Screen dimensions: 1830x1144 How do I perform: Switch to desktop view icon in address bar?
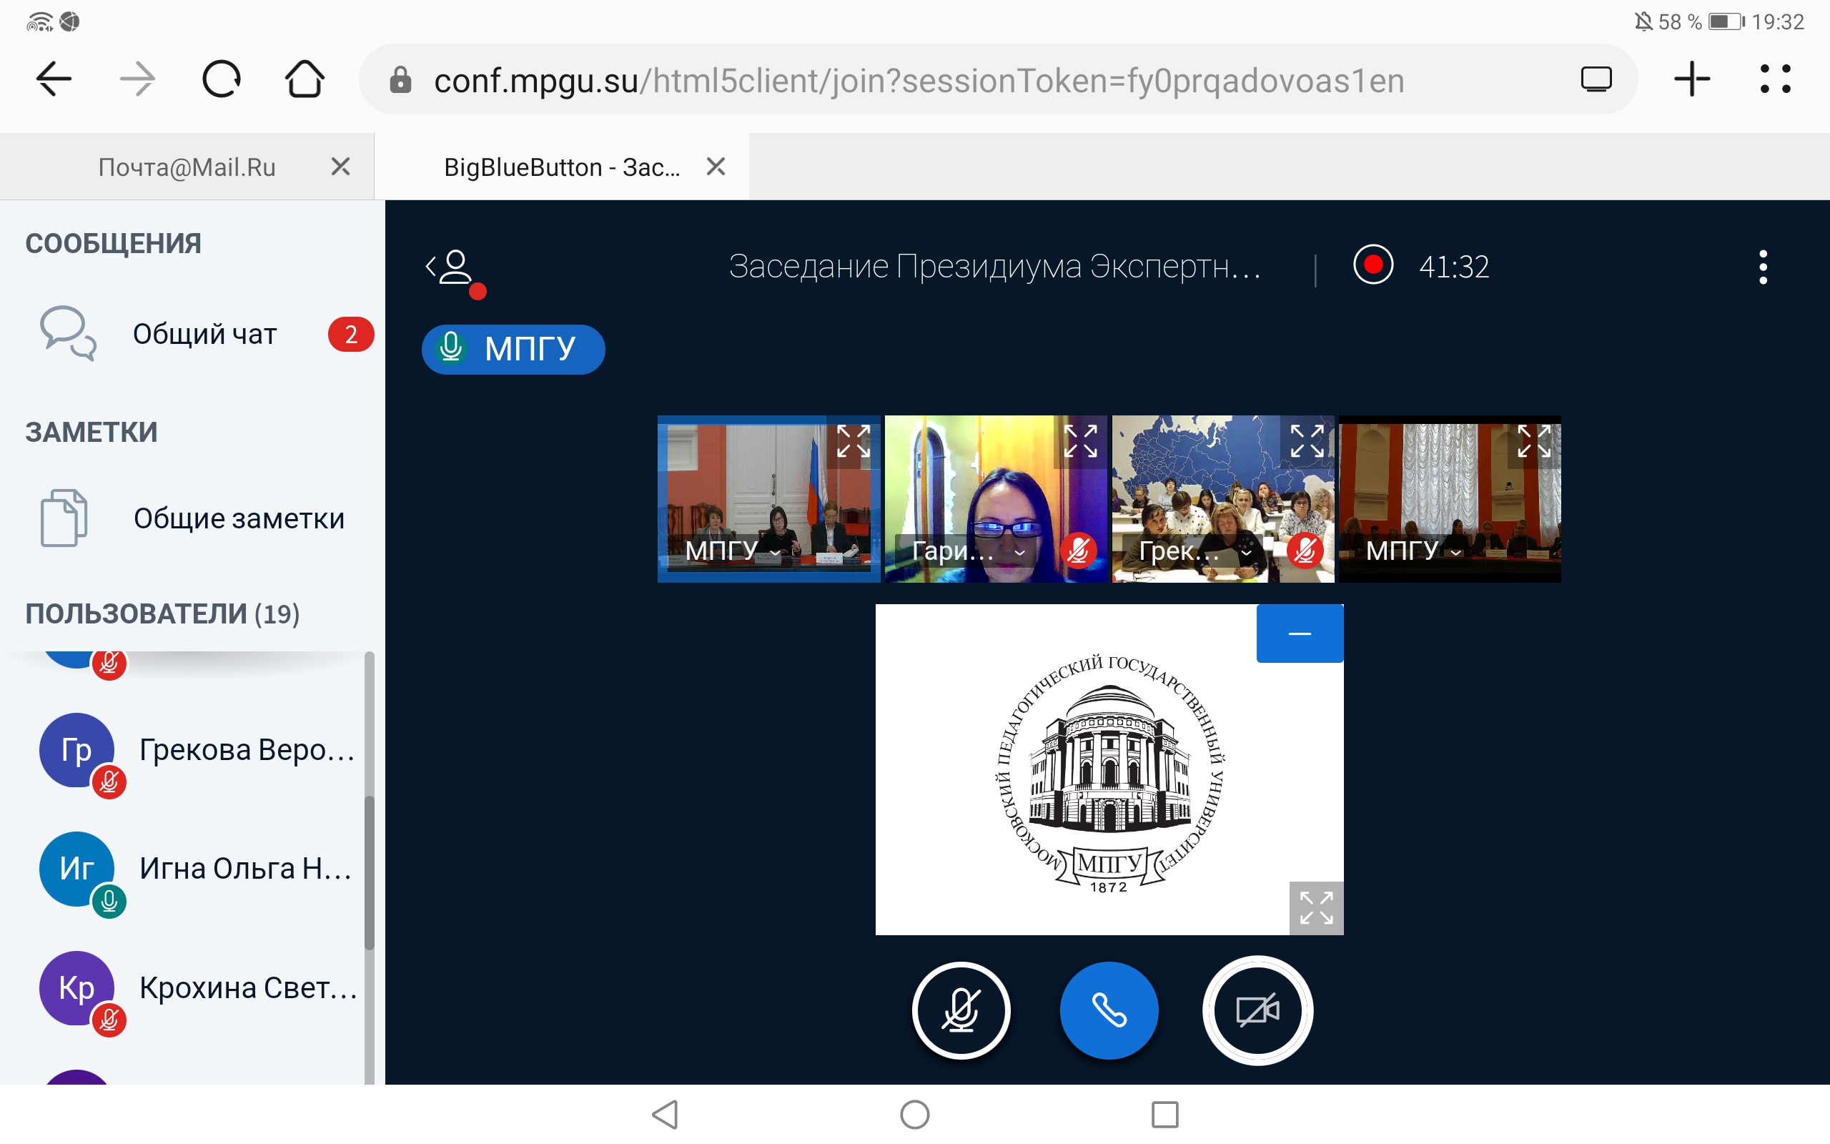(x=1596, y=79)
